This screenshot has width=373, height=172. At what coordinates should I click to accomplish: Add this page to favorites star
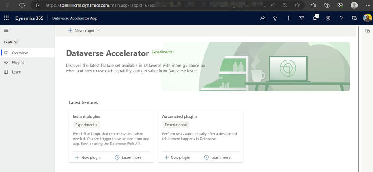pyautogui.click(x=297, y=5)
